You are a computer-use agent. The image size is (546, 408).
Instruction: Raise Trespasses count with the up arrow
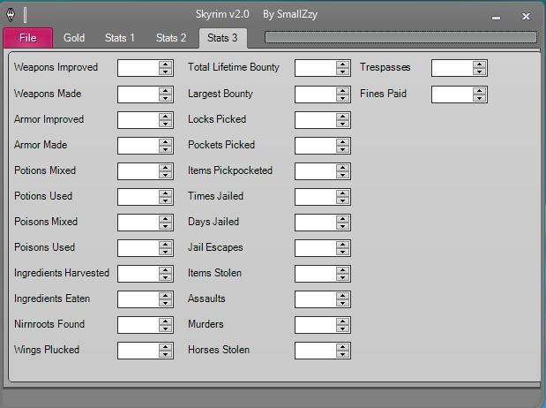[480, 64]
